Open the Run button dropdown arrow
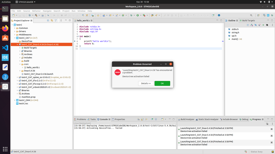Viewport: 275px width, 154px height. click(141, 15)
